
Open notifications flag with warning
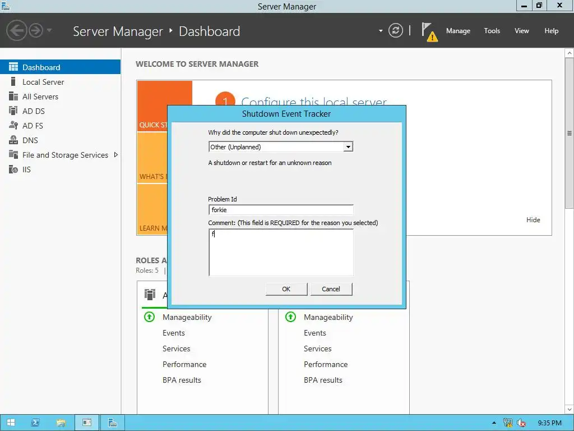[429, 32]
